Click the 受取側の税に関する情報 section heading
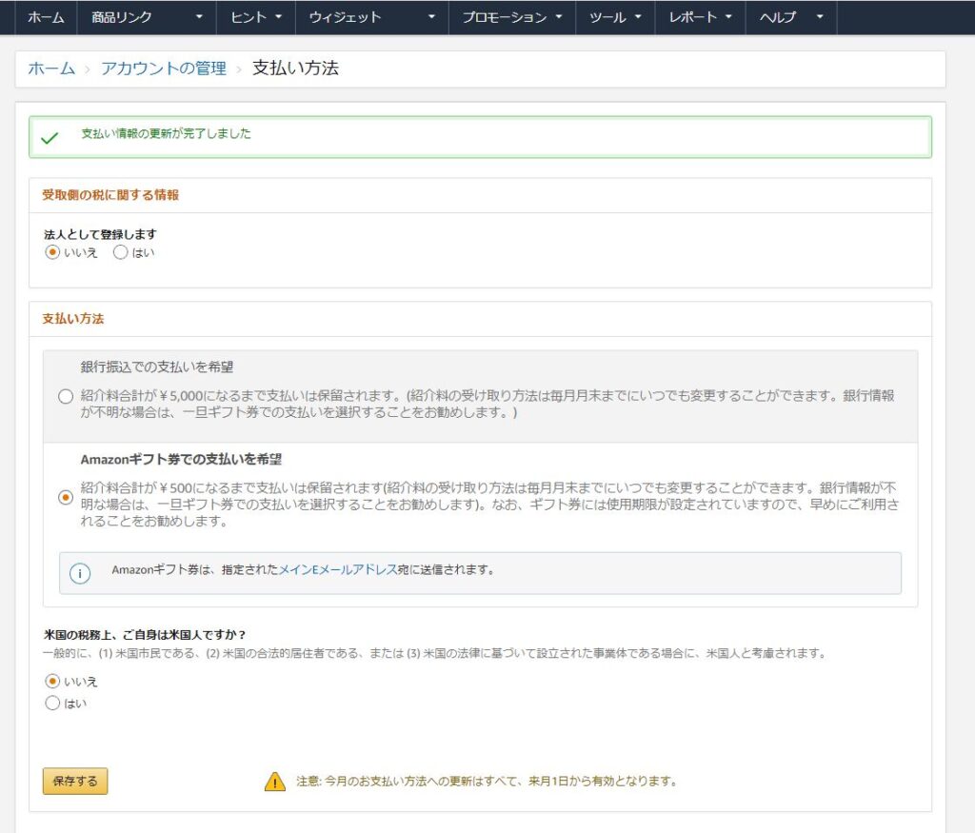This screenshot has height=833, width=975. pos(110,195)
